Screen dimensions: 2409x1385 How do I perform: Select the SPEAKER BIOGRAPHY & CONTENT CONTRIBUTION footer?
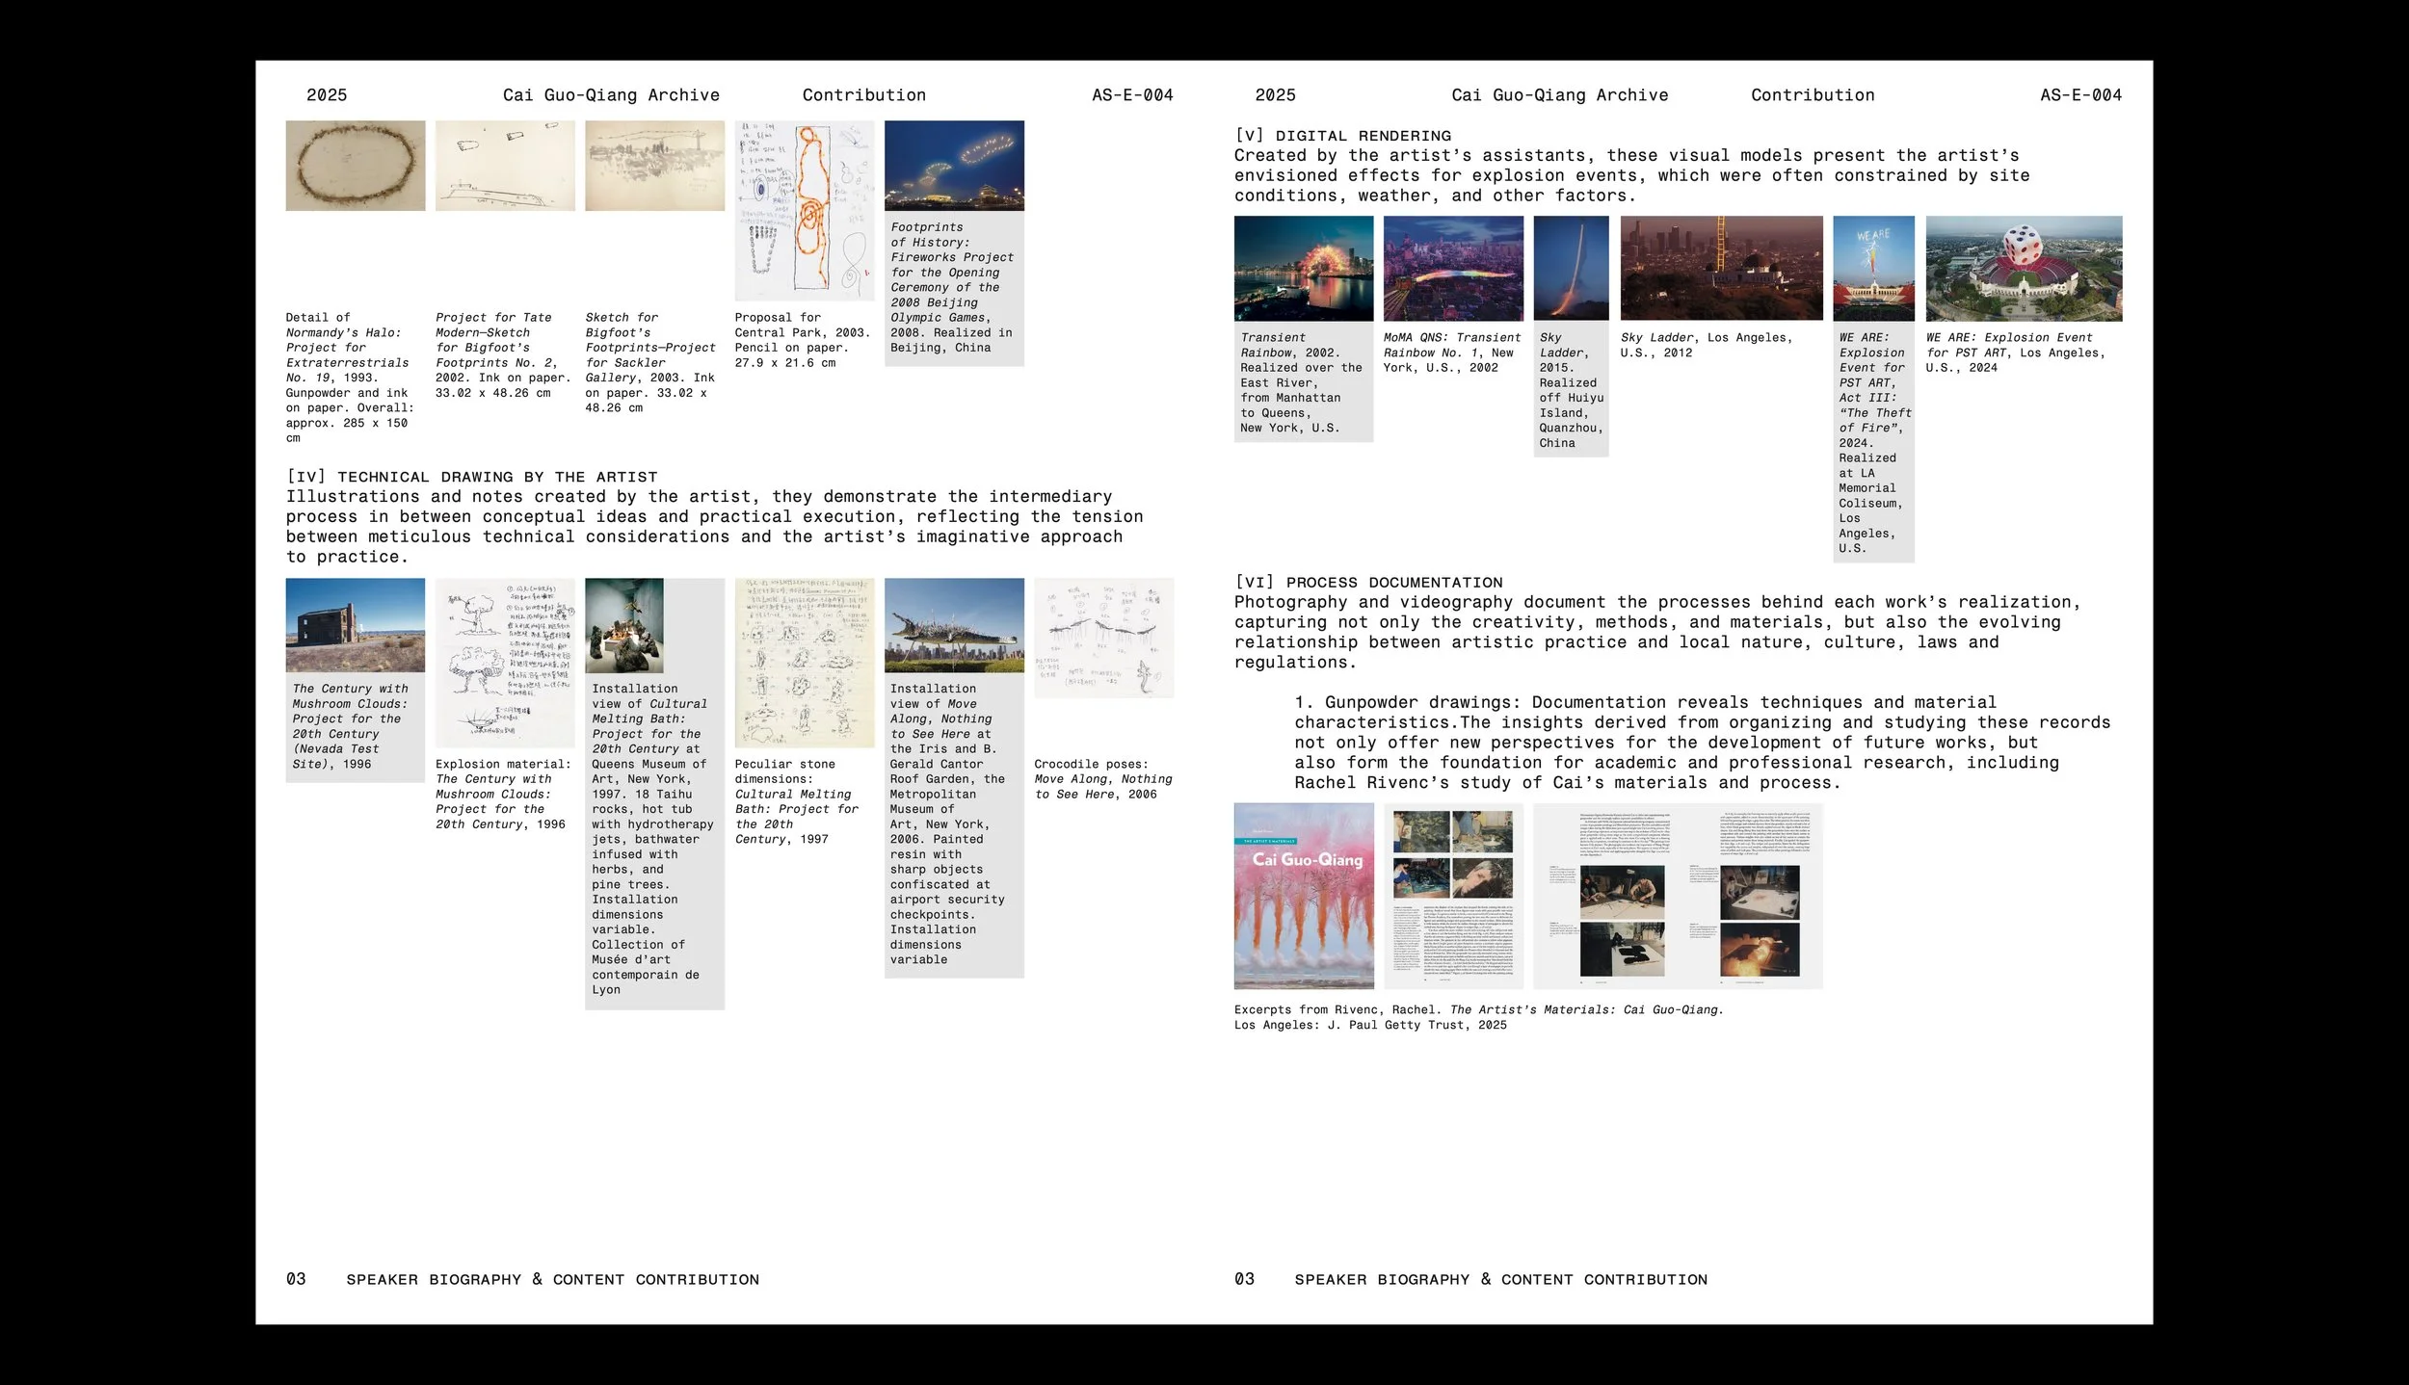pos(553,1278)
